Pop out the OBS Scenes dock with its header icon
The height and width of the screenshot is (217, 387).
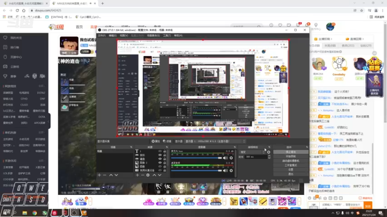[131, 147]
